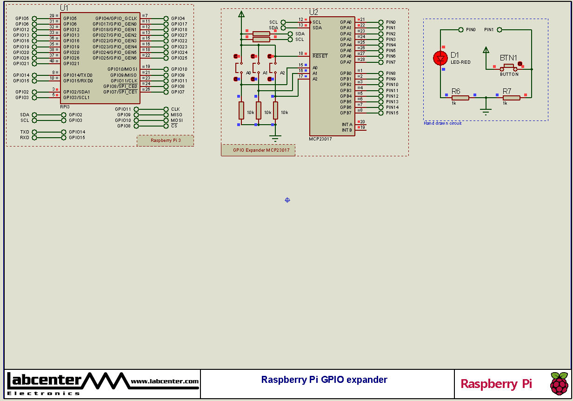Click the Raspberry Pi 3 script label
The height and width of the screenshot is (401, 573).
point(165,140)
